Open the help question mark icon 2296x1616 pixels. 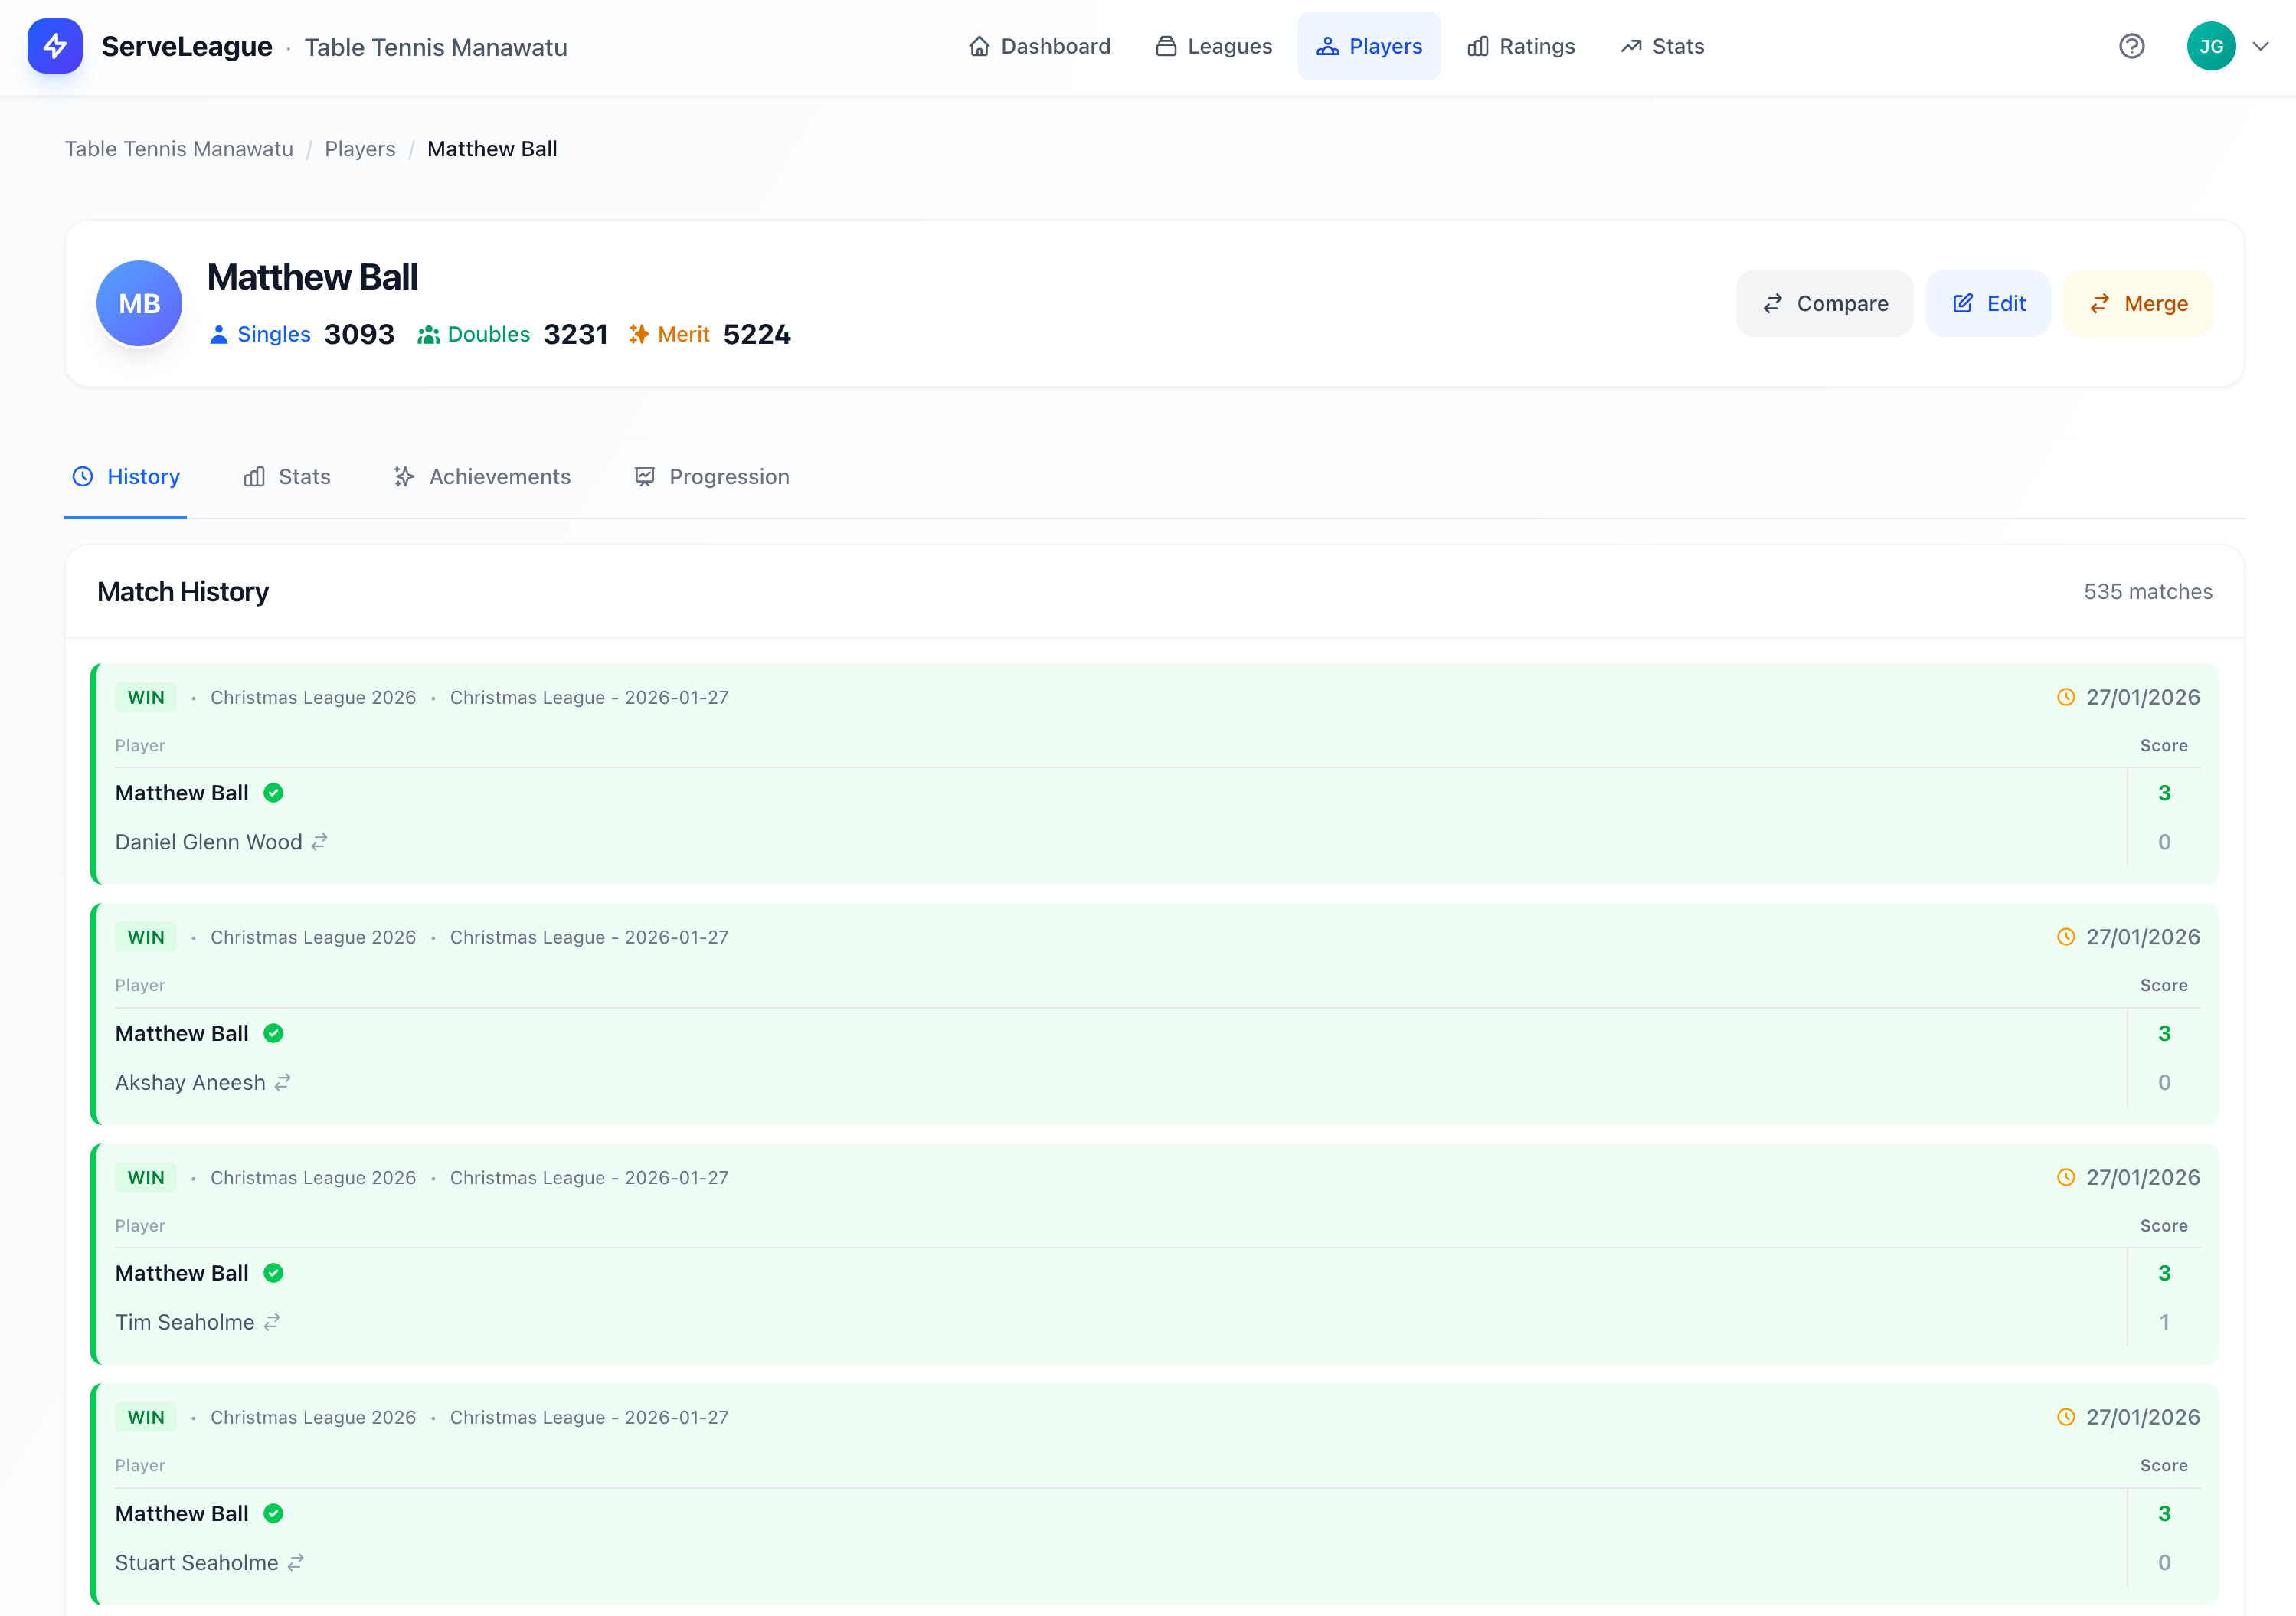coord(2131,46)
